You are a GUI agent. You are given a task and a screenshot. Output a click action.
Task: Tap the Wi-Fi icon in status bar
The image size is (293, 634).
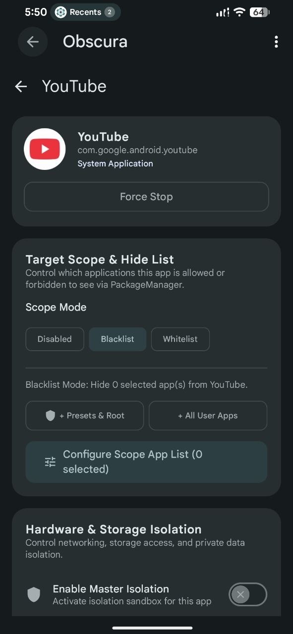tap(240, 12)
